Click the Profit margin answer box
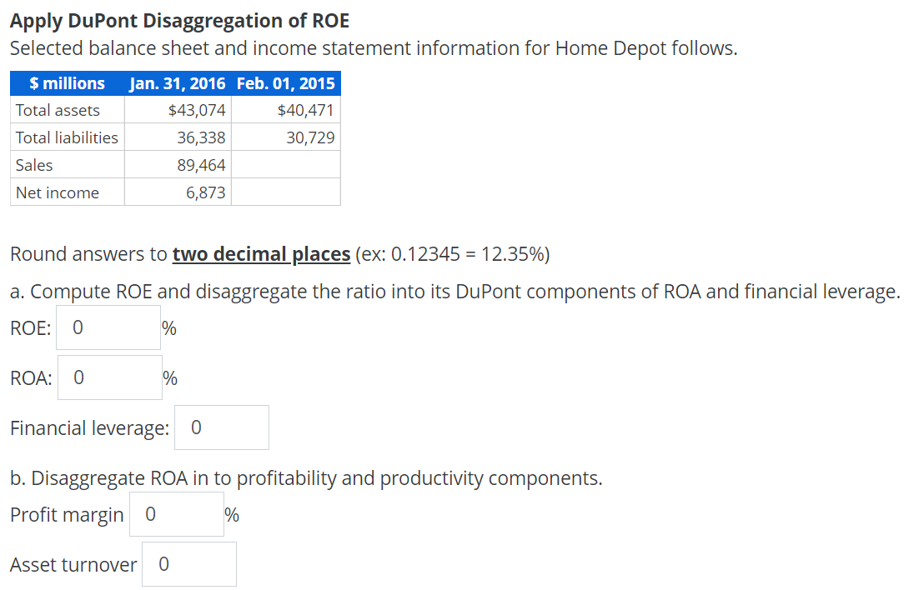Viewport: 909px width, 590px height. point(176,513)
